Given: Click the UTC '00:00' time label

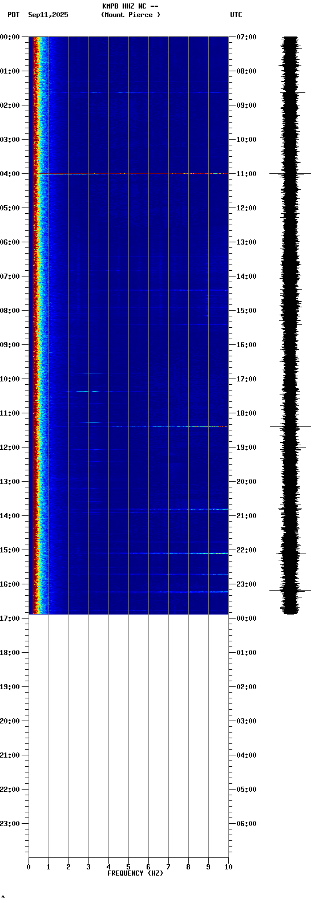Looking at the screenshot, I should click(246, 618).
